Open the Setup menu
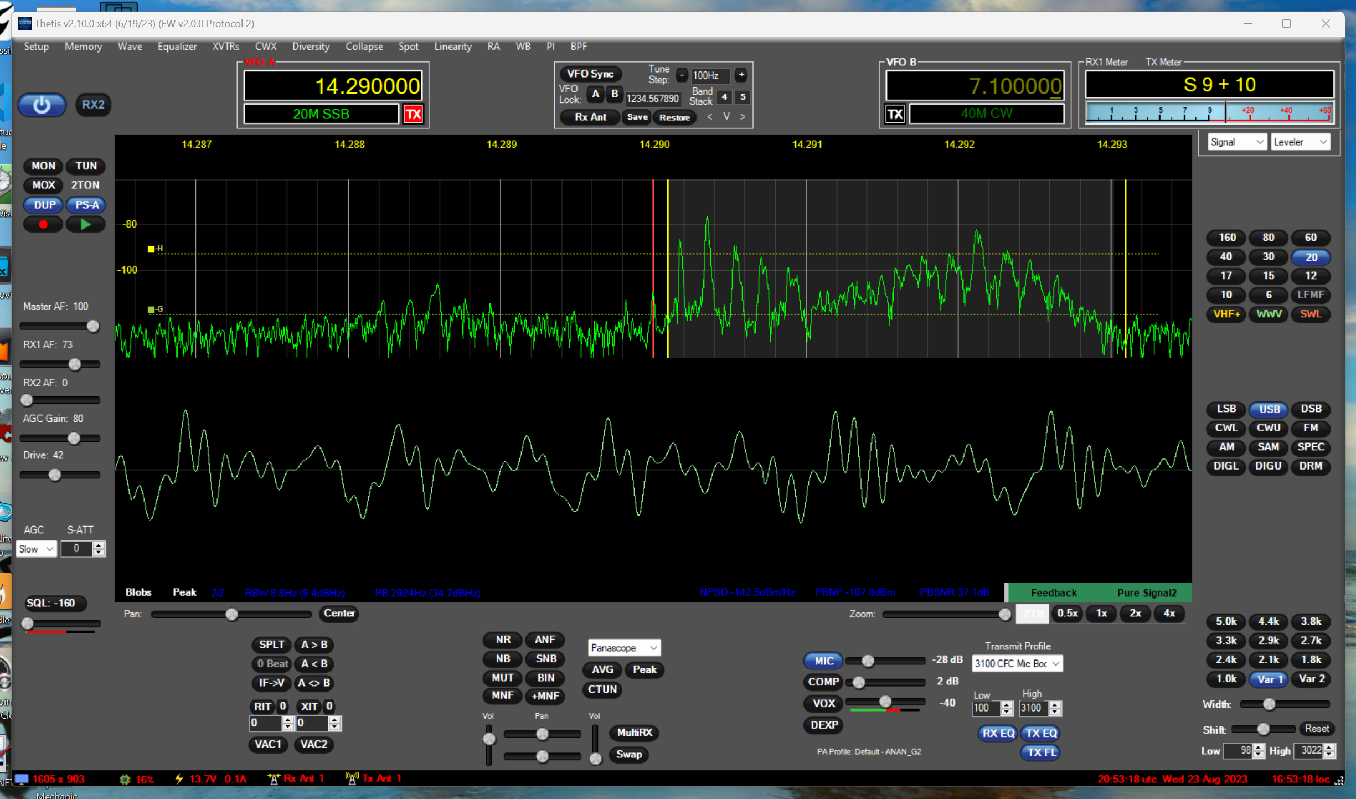Image resolution: width=1356 pixels, height=799 pixels. click(36, 47)
